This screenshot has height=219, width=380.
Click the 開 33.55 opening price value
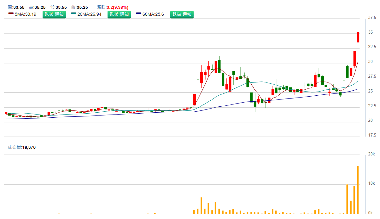tap(19, 7)
